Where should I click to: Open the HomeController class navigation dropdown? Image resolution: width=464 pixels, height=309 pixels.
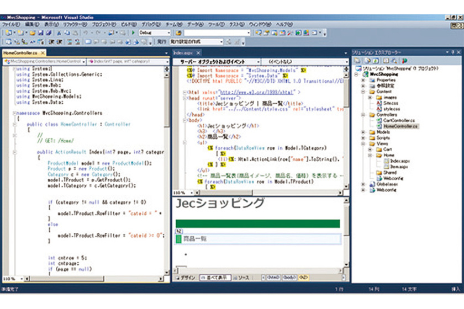[x=83, y=61]
